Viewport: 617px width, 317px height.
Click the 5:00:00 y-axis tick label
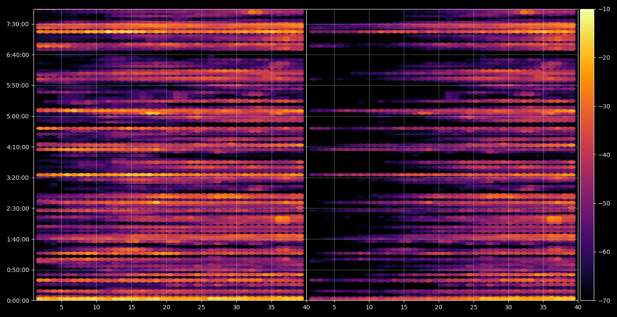pos(18,116)
